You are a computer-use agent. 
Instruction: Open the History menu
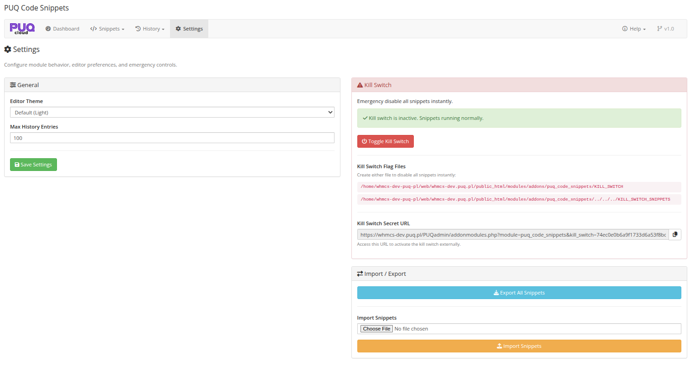coord(150,28)
